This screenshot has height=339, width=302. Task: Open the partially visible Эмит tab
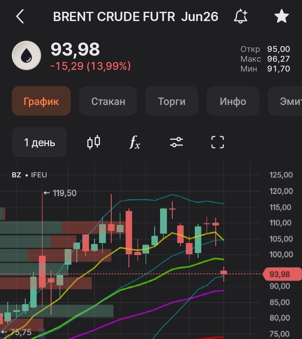(x=285, y=101)
